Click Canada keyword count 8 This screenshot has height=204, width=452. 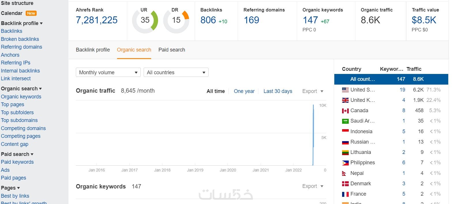pyautogui.click(x=404, y=111)
